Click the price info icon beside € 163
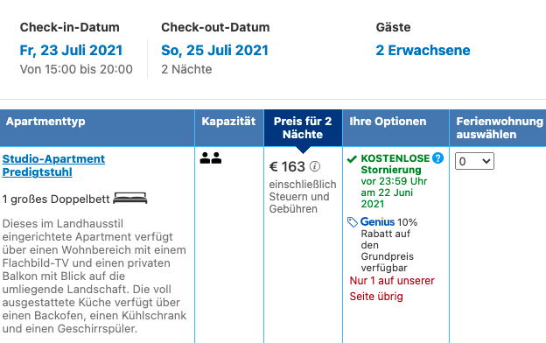This screenshot has width=546, height=343. click(x=315, y=166)
